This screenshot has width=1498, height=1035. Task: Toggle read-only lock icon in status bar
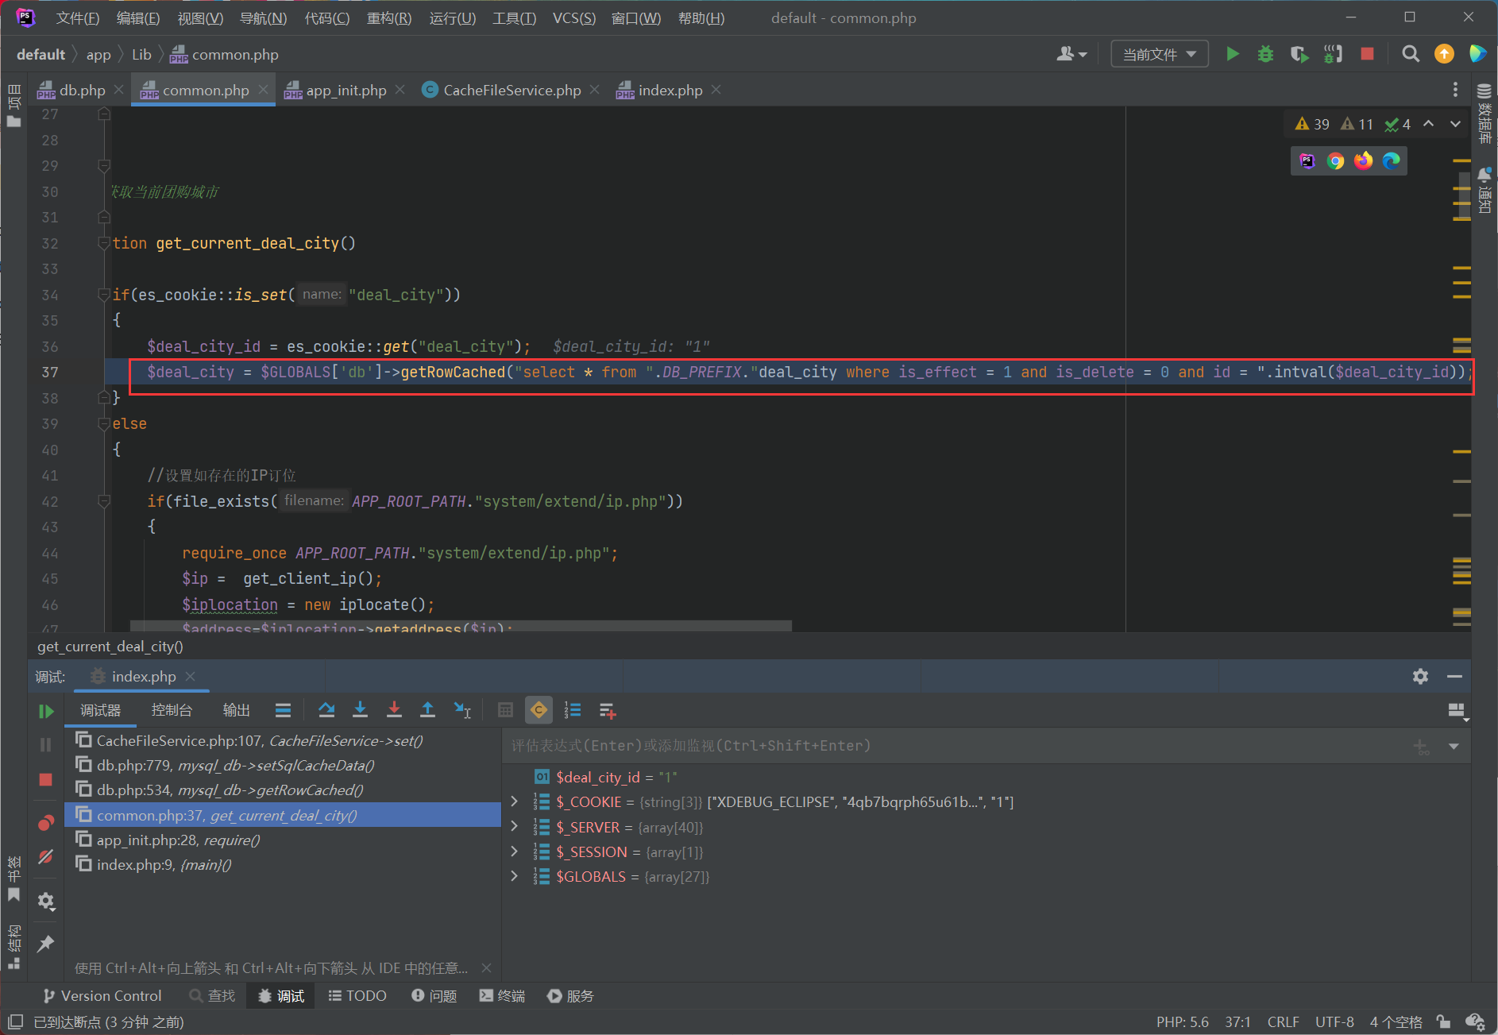1443,1021
